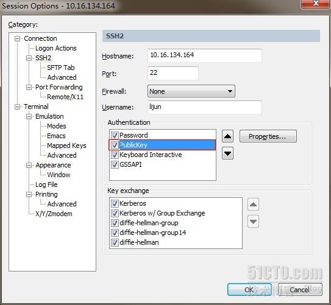Collapse the Emulation tree node
Viewport: 331px width, 305px height.
pyautogui.click(x=29, y=116)
